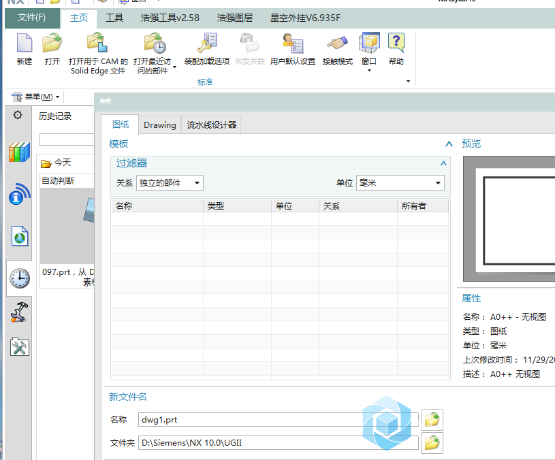The width and height of the screenshot is (555, 460).
Task: Switch to 主页 ribbon tab
Action: pyautogui.click(x=78, y=18)
